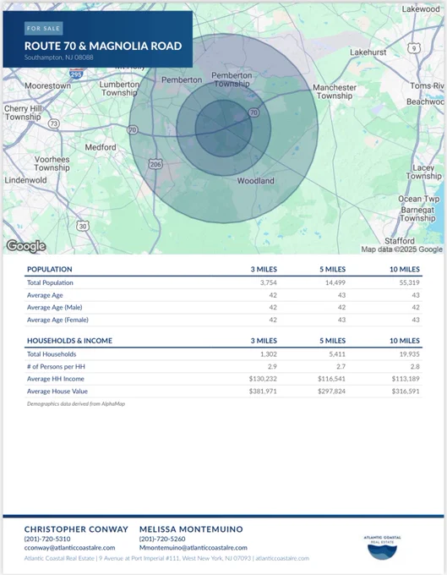The width and height of the screenshot is (447, 575).
Task: Click the Route 73 shield marker
Action: point(54,123)
